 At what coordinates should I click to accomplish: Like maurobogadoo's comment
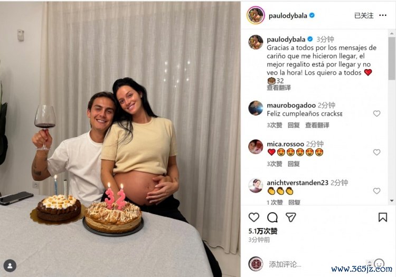point(376,113)
